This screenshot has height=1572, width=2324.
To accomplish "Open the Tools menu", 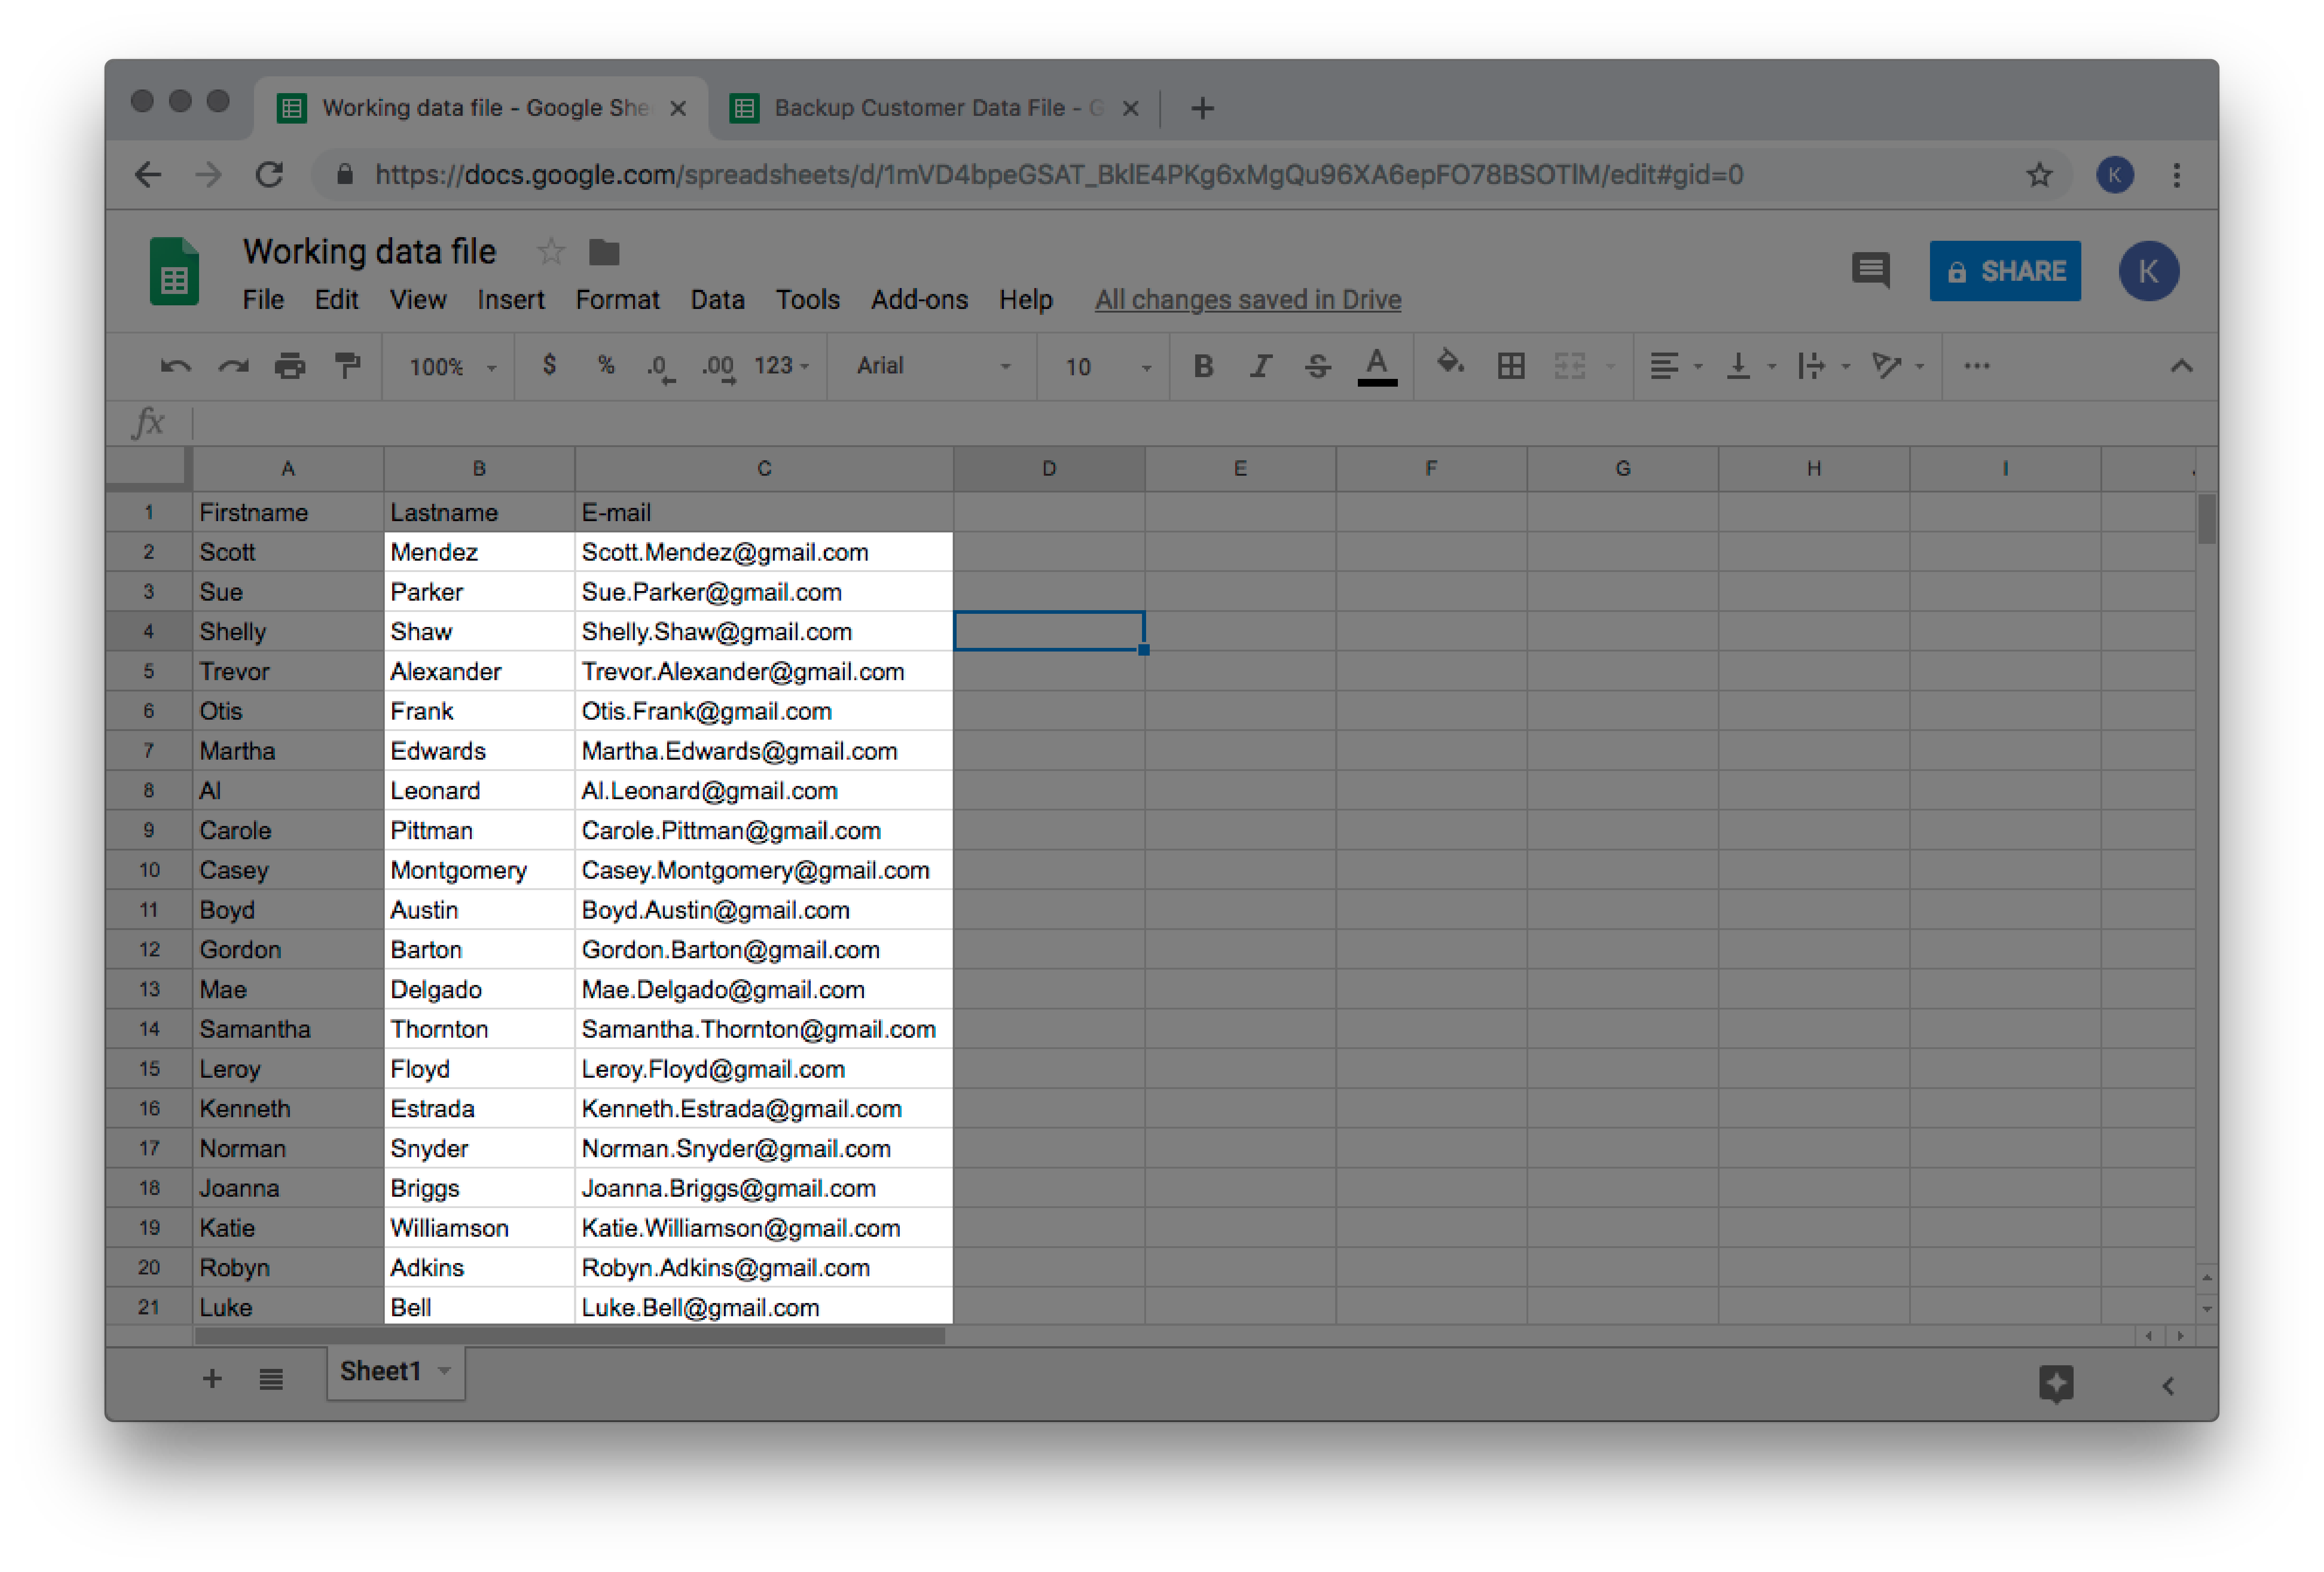I will click(807, 300).
